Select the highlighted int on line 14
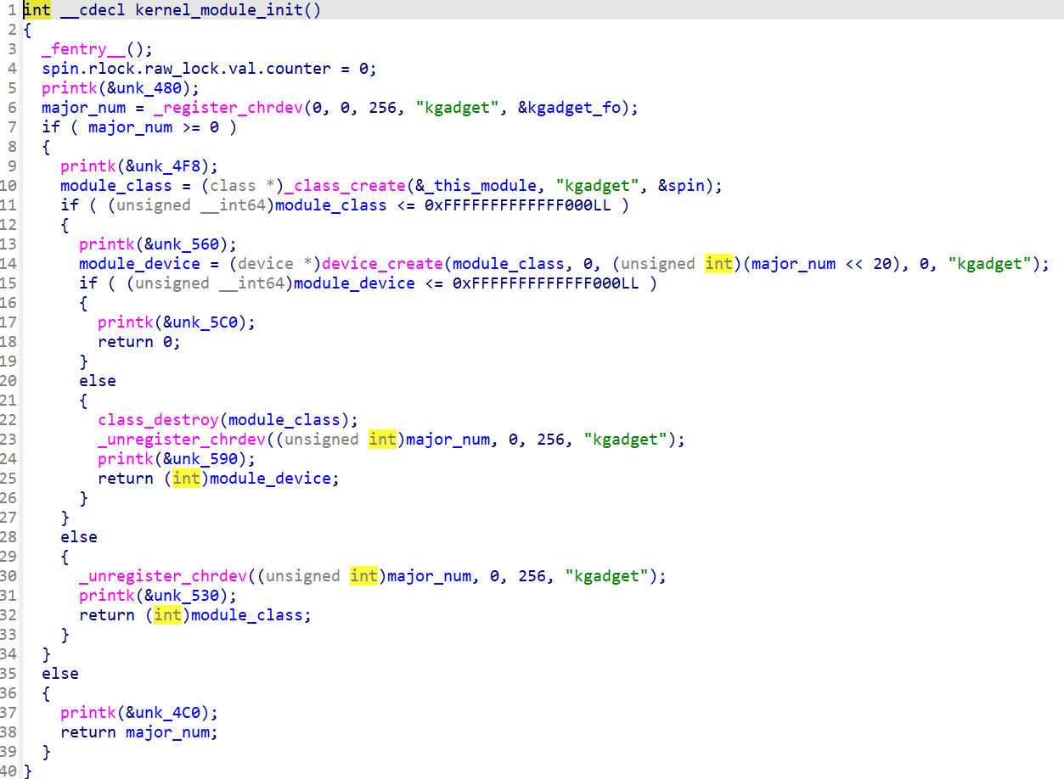 [718, 264]
